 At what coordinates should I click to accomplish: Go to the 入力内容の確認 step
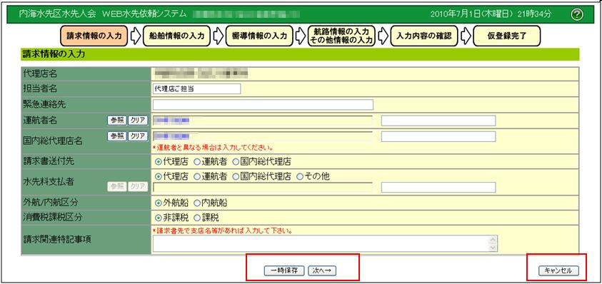(424, 36)
